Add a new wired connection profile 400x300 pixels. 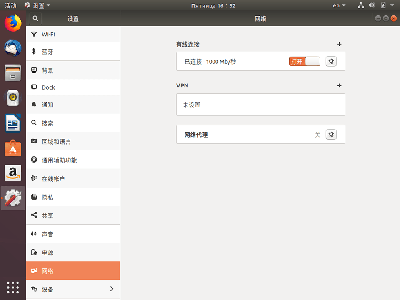point(339,44)
